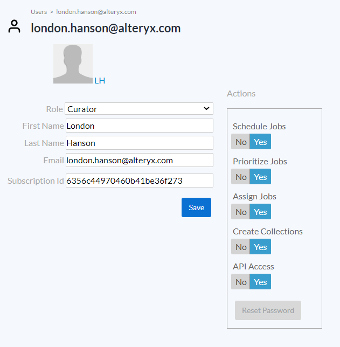Click the gray avatar placeholder image
Screen dimensions: 340x347
[73, 64]
